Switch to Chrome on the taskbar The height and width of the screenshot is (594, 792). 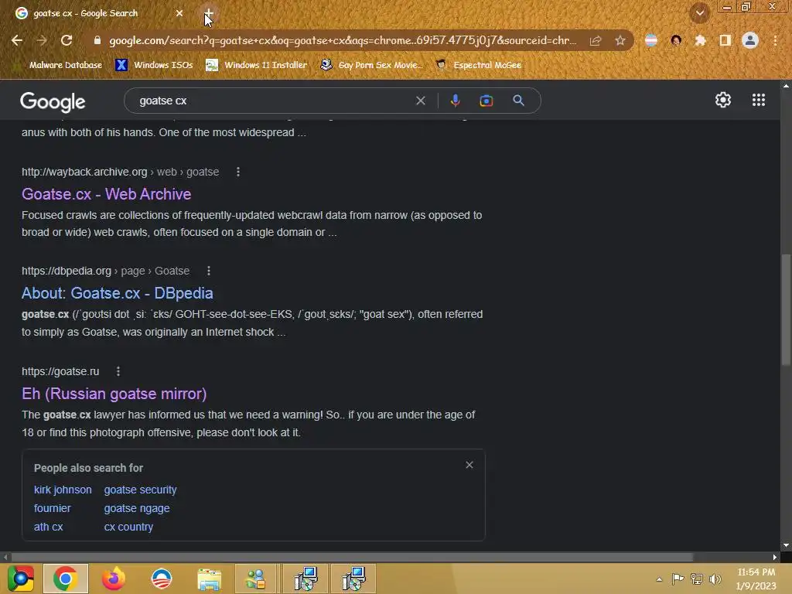pyautogui.click(x=66, y=579)
